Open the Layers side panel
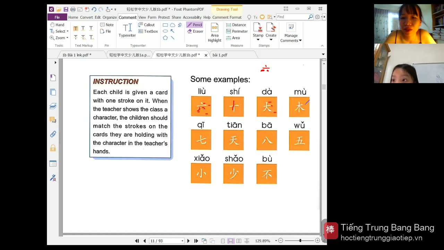The image size is (444, 250). [53, 106]
